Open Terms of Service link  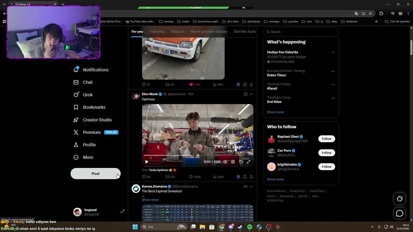coord(276,191)
